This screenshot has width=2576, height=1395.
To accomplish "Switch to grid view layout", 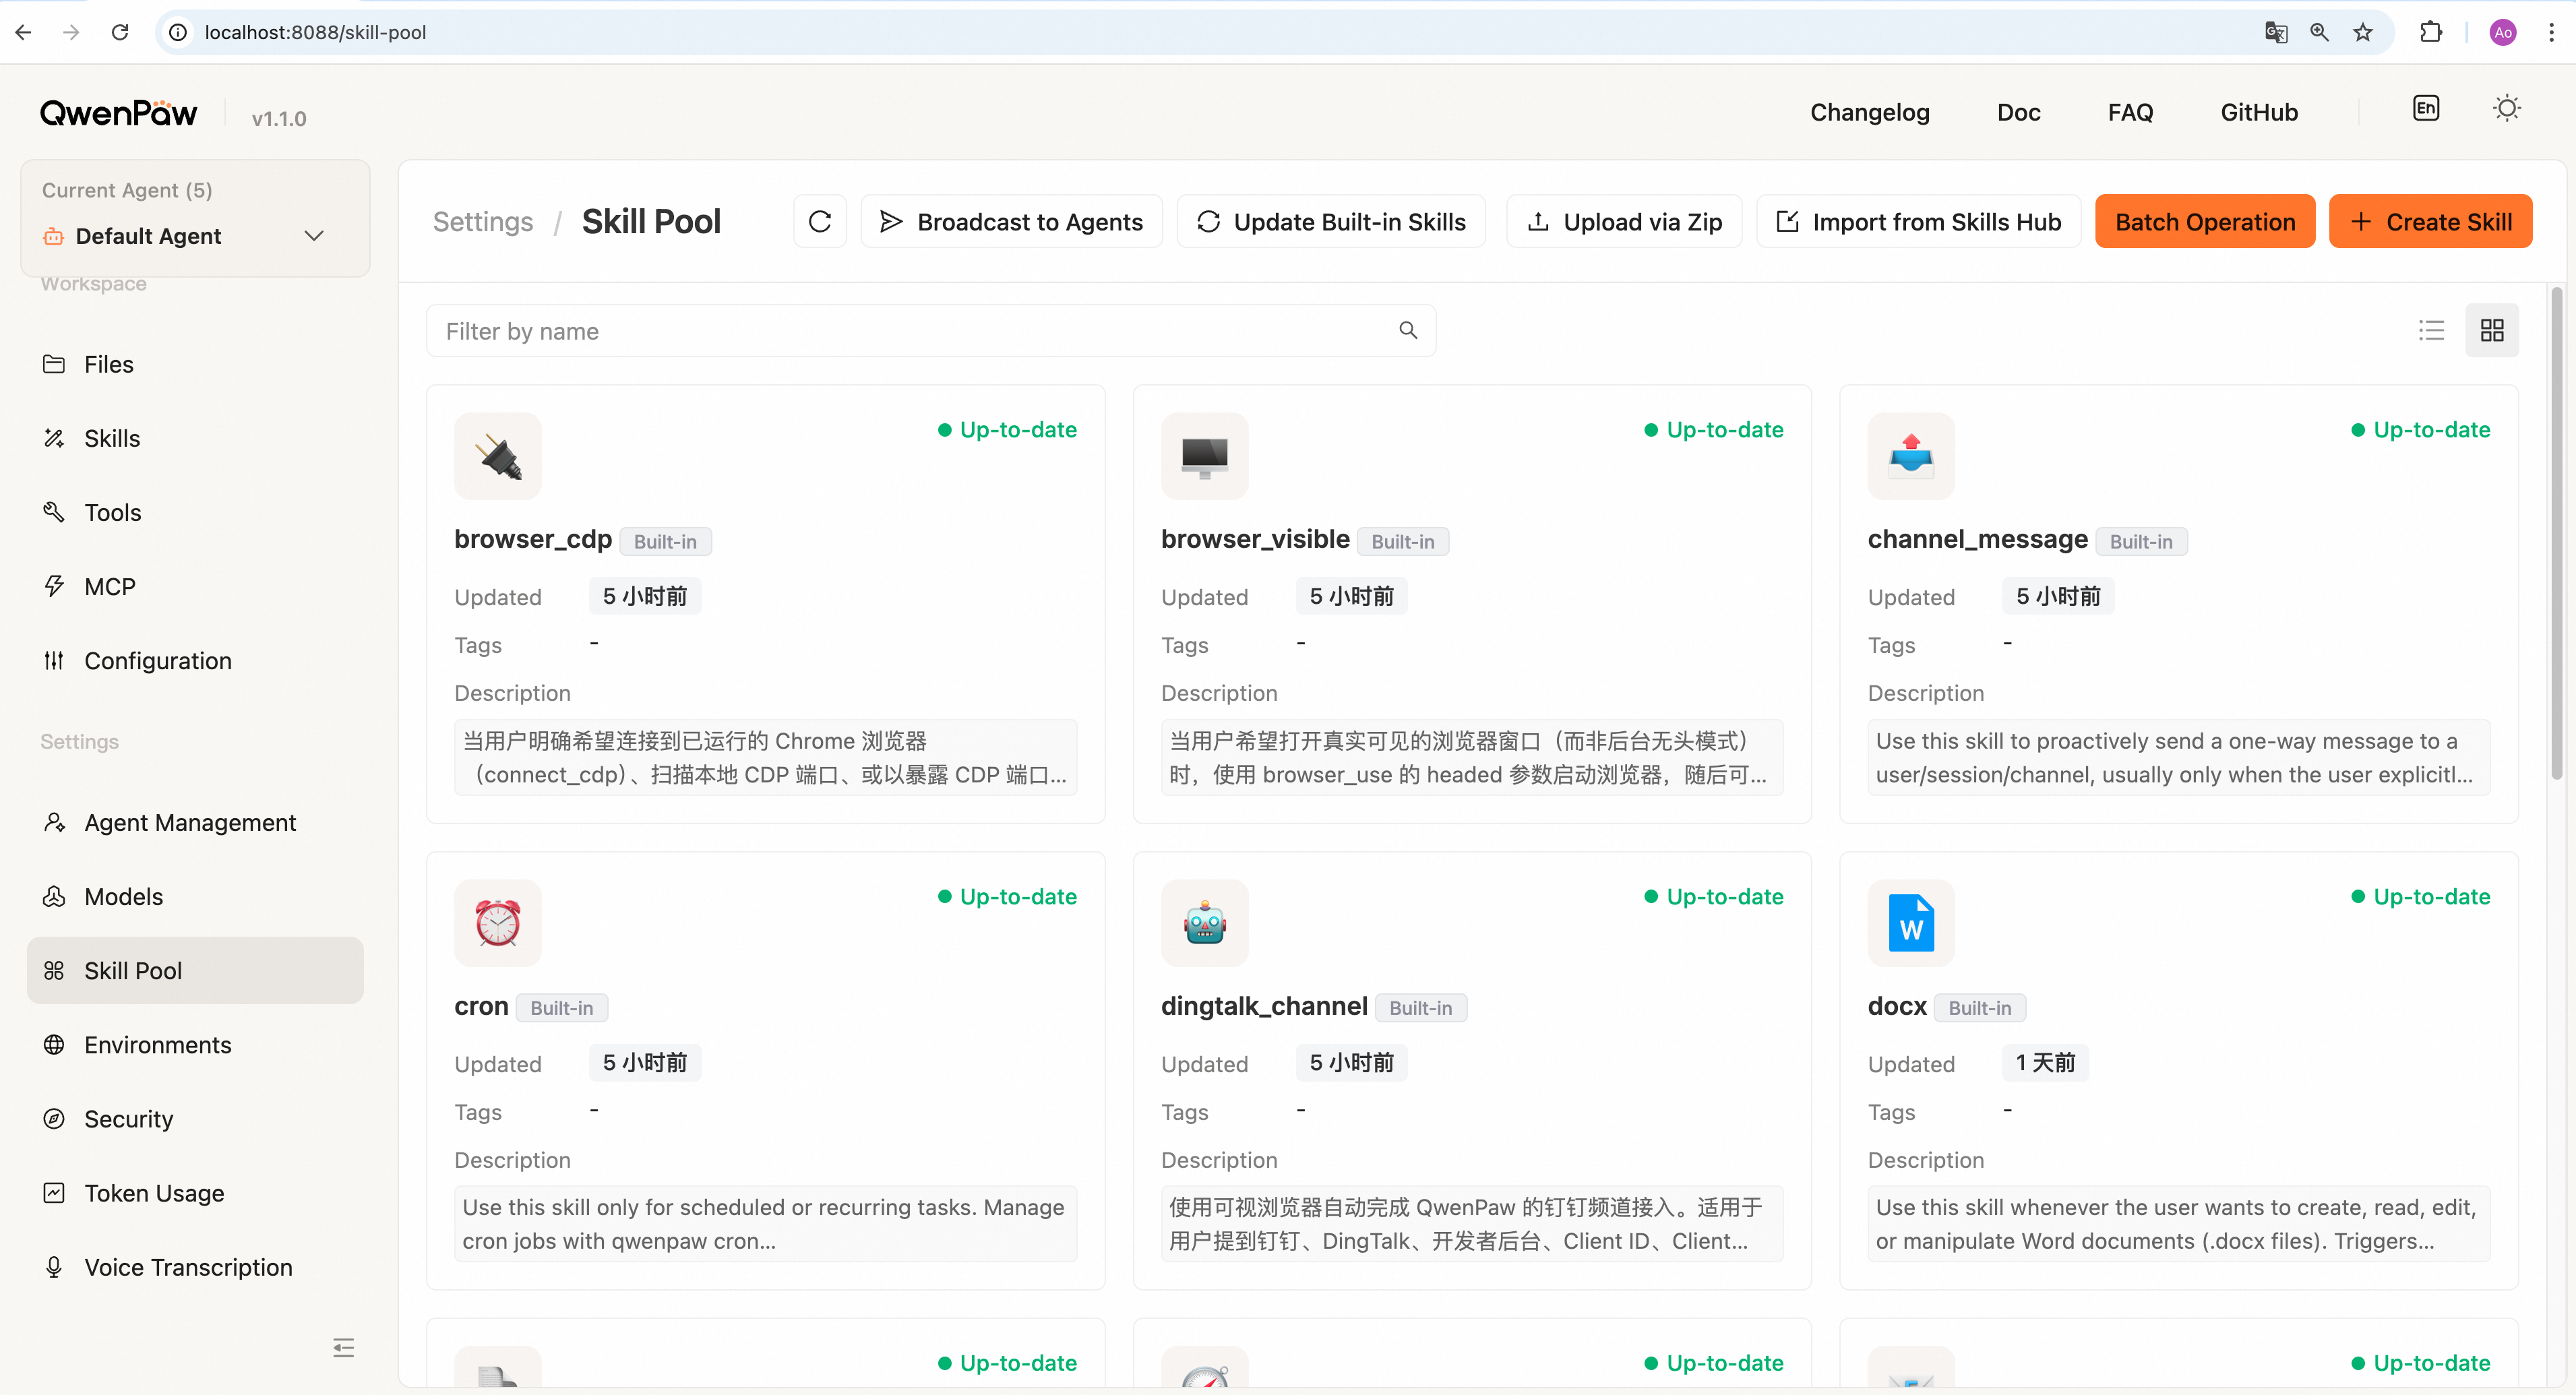I will pyautogui.click(x=2492, y=330).
